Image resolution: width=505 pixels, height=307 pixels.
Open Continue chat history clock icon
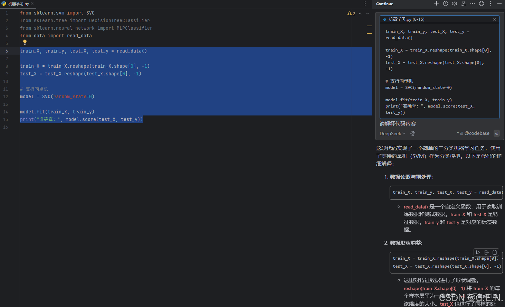pyautogui.click(x=446, y=3)
